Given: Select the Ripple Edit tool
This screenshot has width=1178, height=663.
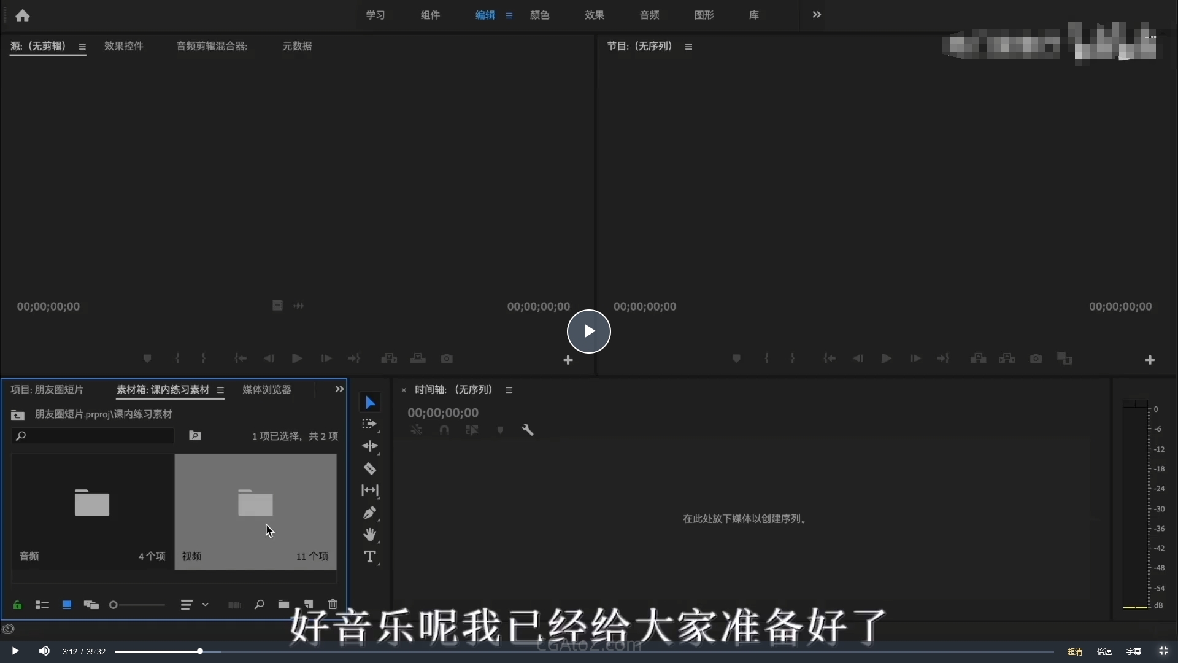Looking at the screenshot, I should tap(369, 446).
